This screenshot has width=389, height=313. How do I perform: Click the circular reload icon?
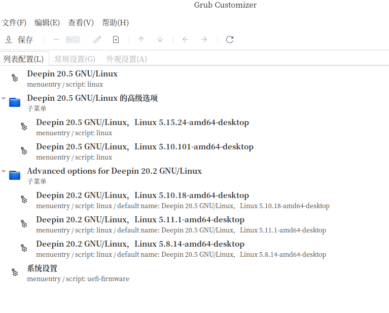[x=230, y=40]
